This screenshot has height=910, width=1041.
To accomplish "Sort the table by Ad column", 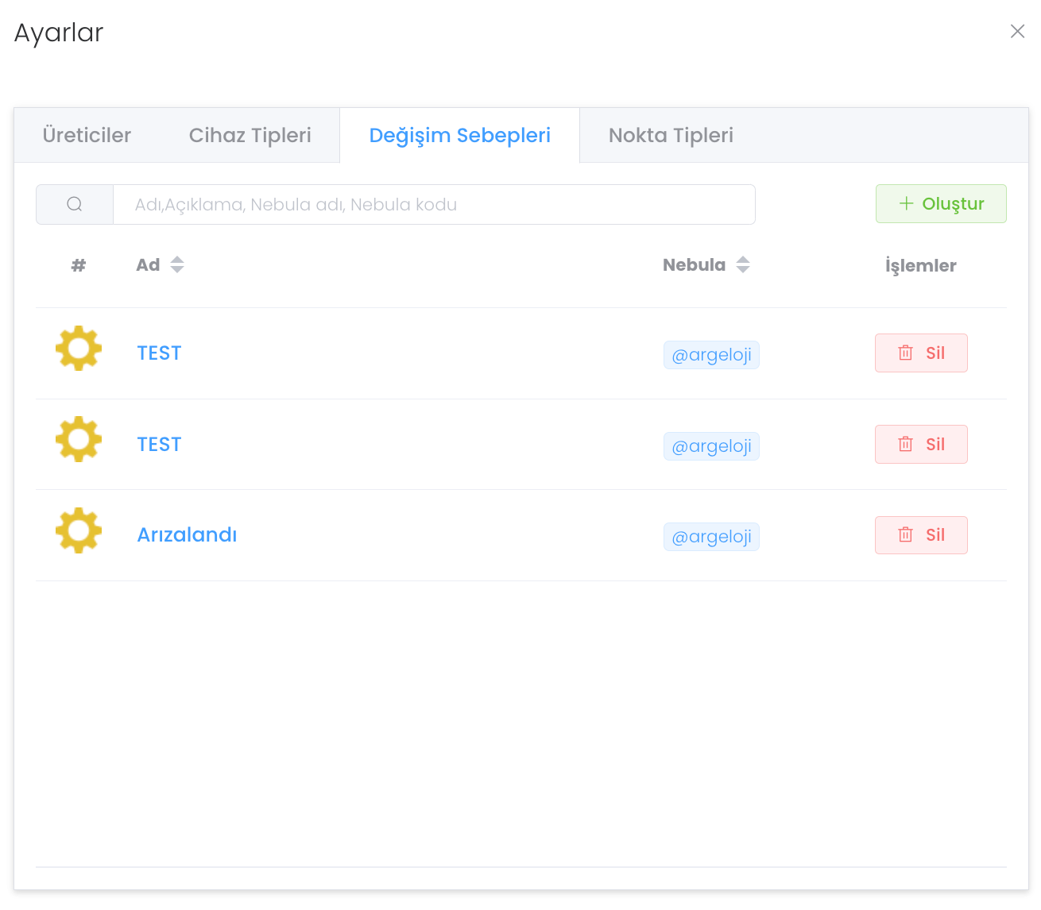I will point(176,265).
